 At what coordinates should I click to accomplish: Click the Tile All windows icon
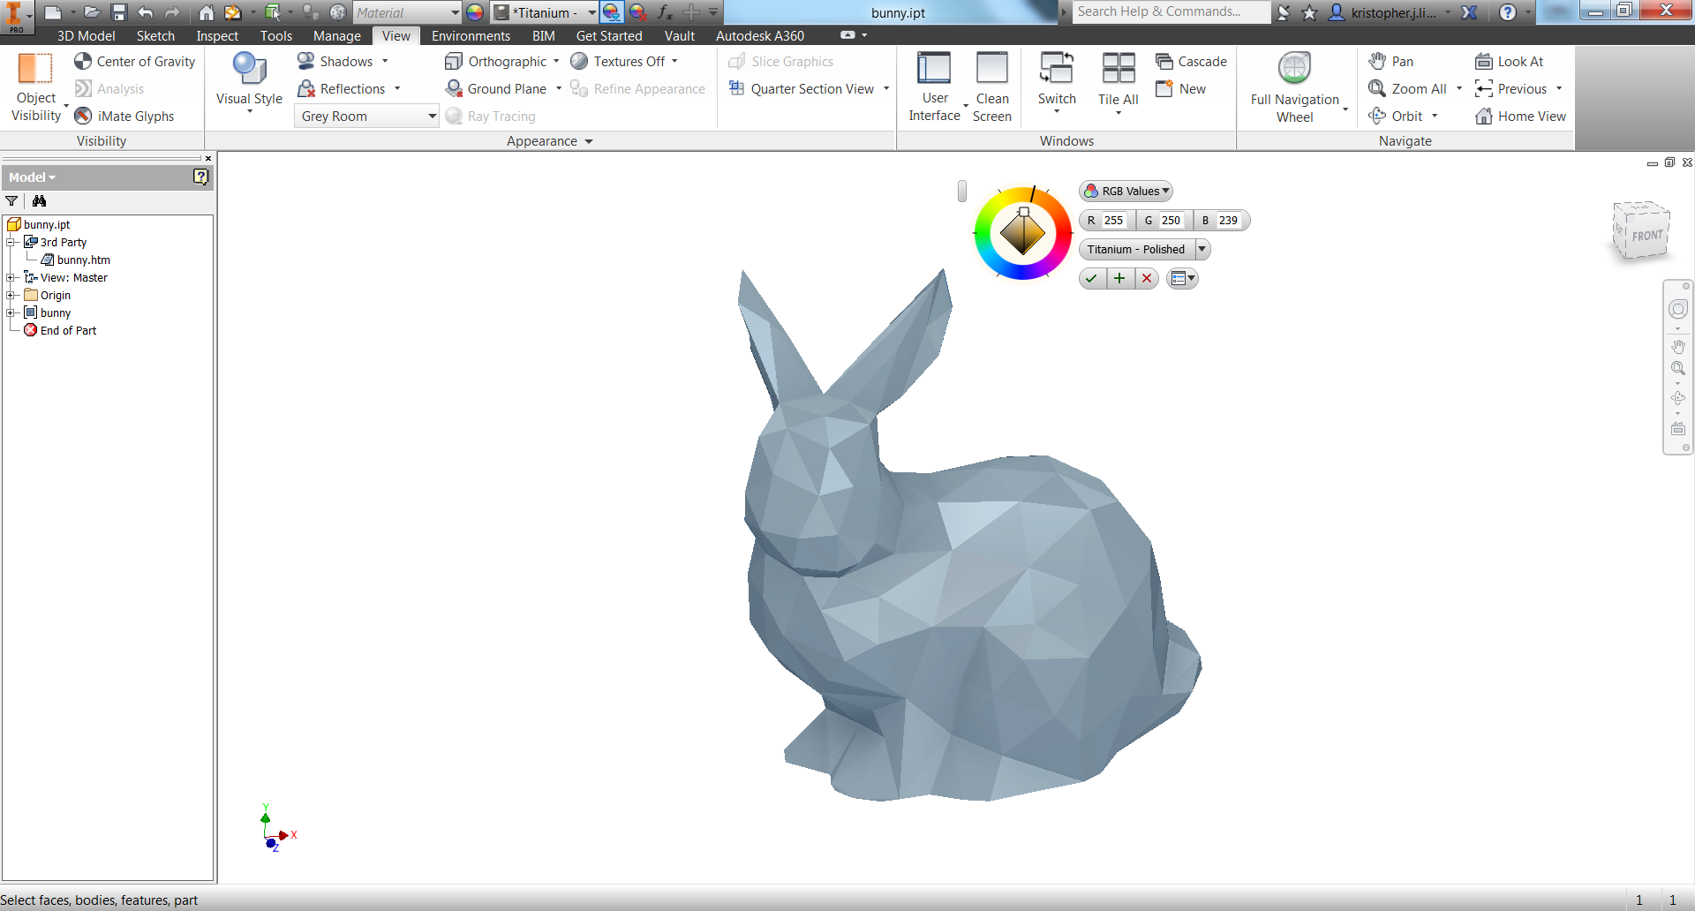click(1119, 68)
